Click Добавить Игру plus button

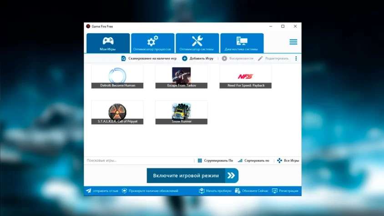197,58
